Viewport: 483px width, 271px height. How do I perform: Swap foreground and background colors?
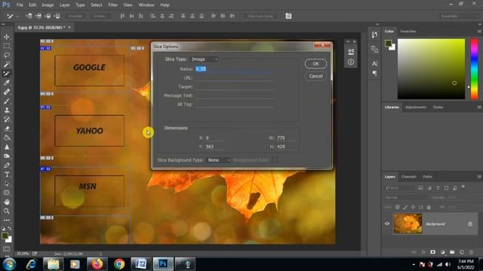tap(10, 229)
